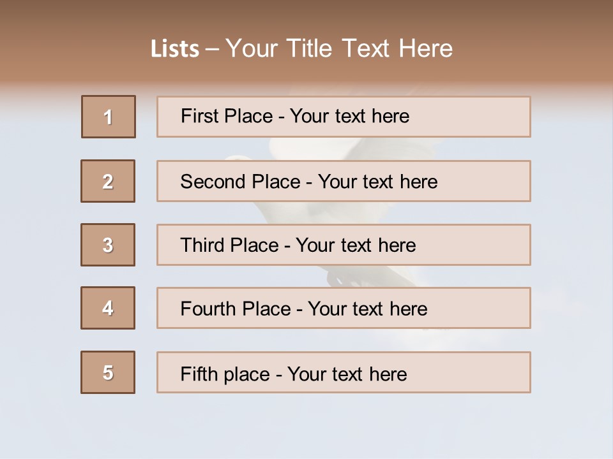Image resolution: width=613 pixels, height=459 pixels.
Task: Click the number 3 square
Action: point(108,245)
